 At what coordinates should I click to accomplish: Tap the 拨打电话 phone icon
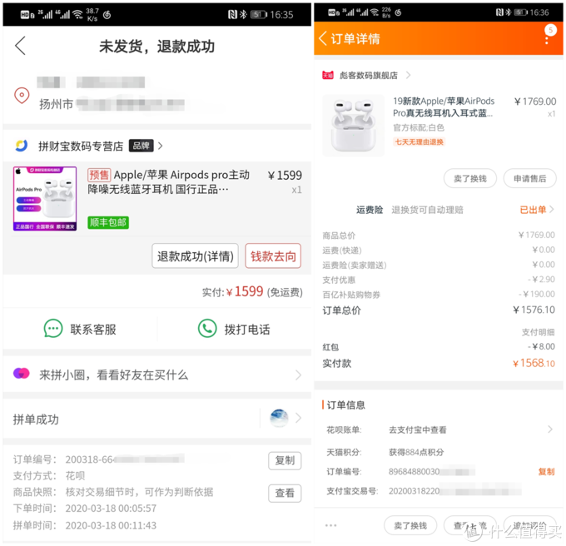point(207,329)
